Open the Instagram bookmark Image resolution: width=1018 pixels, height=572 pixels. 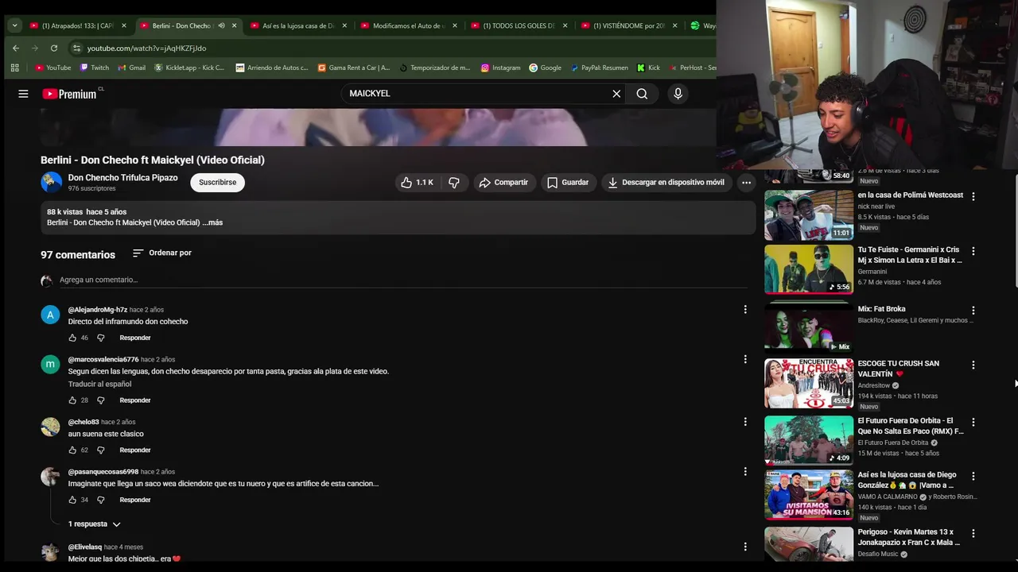500,68
